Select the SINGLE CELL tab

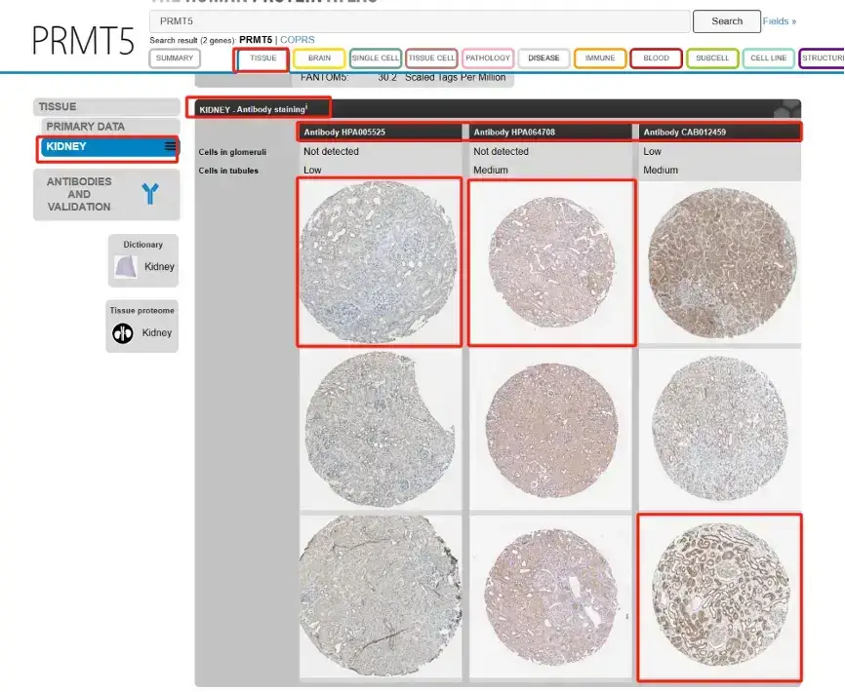375,58
